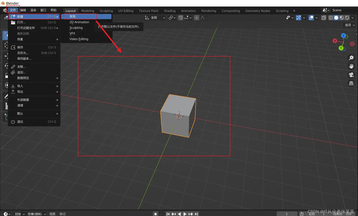This screenshot has width=358, height=216.
Task: Click 另存为... in file menu
Action: point(34,53)
